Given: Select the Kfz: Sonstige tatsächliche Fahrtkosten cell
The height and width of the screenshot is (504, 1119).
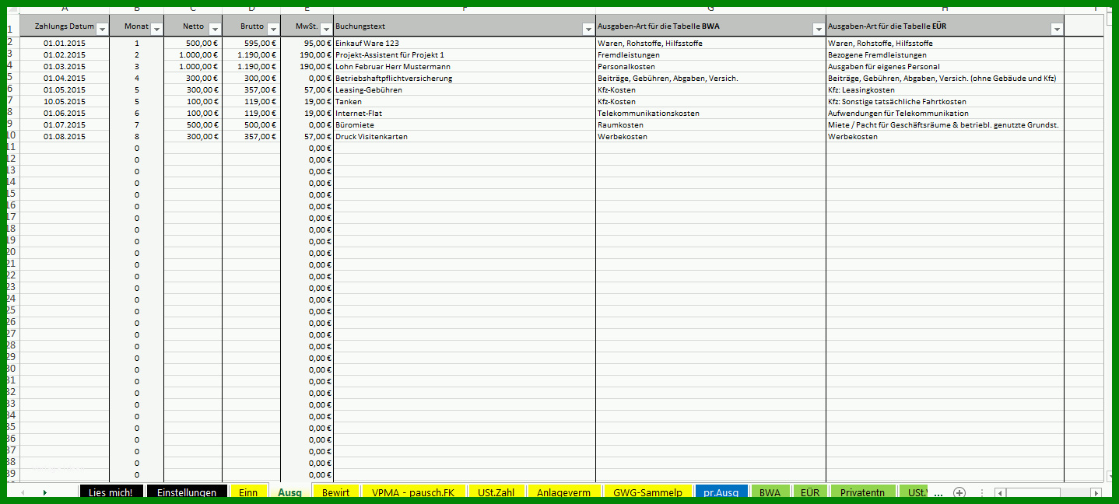Looking at the screenshot, I should pyautogui.click(x=945, y=102).
